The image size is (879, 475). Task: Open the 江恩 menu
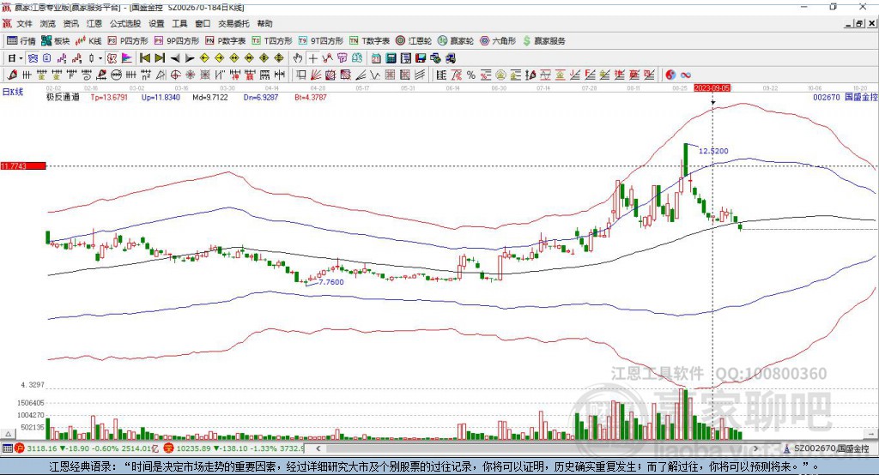coord(94,23)
